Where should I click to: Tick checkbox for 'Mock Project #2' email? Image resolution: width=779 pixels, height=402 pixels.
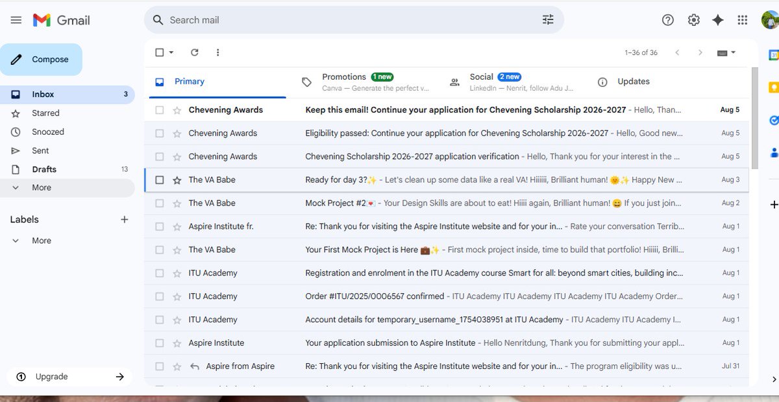click(160, 204)
